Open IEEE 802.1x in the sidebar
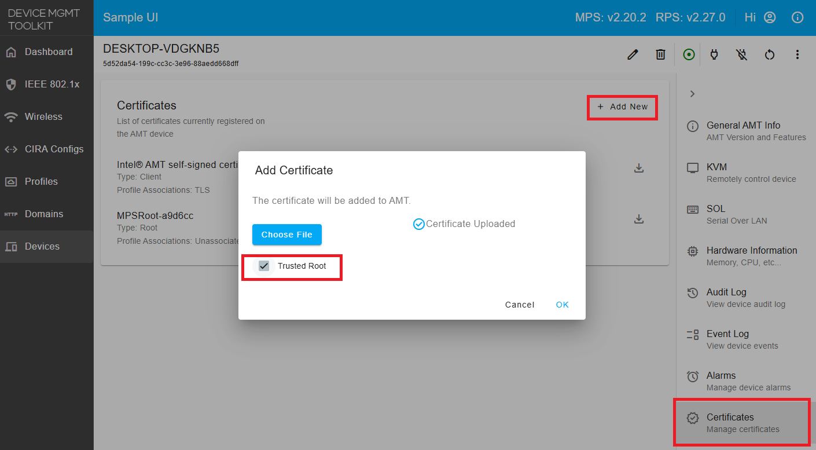The image size is (816, 450). pyautogui.click(x=47, y=84)
